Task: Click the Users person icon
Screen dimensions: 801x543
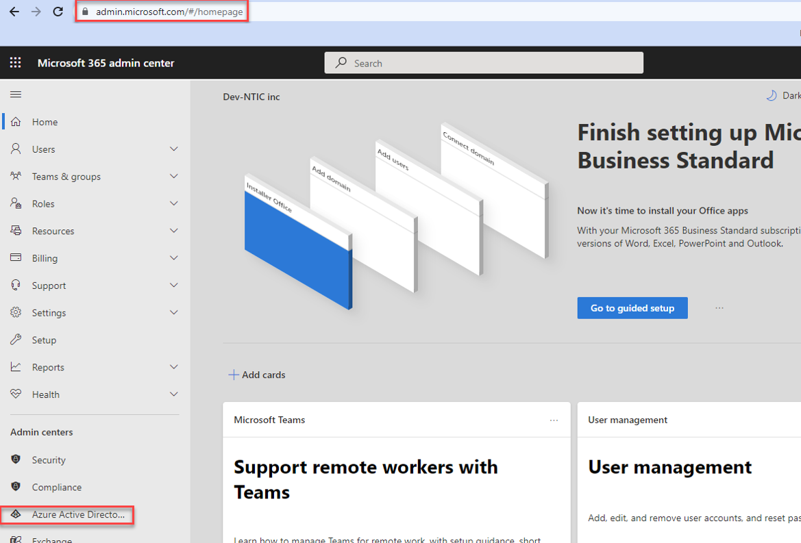Action: tap(16, 149)
